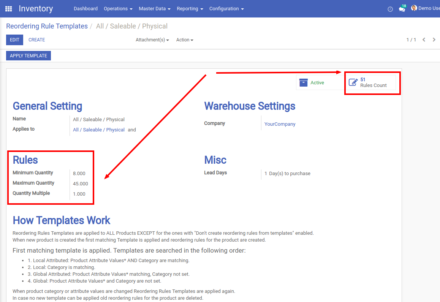Image resolution: width=440 pixels, height=302 pixels.
Task: Go to previous record arrow
Action: pos(424,40)
